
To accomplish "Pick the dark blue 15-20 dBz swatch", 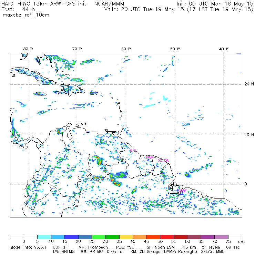I will pyautogui.click(x=72, y=237).
